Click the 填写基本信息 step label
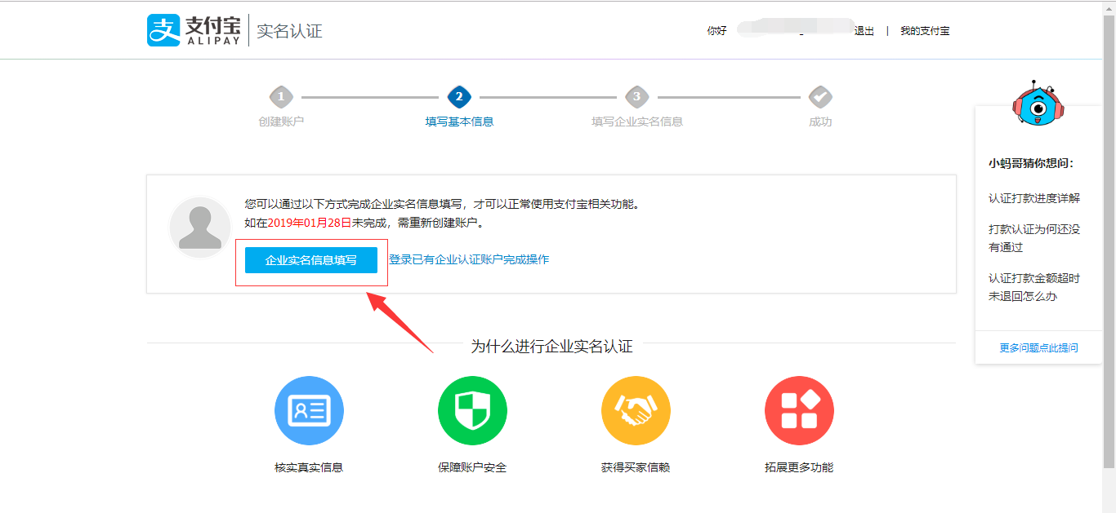1116x513 pixels. click(x=459, y=122)
